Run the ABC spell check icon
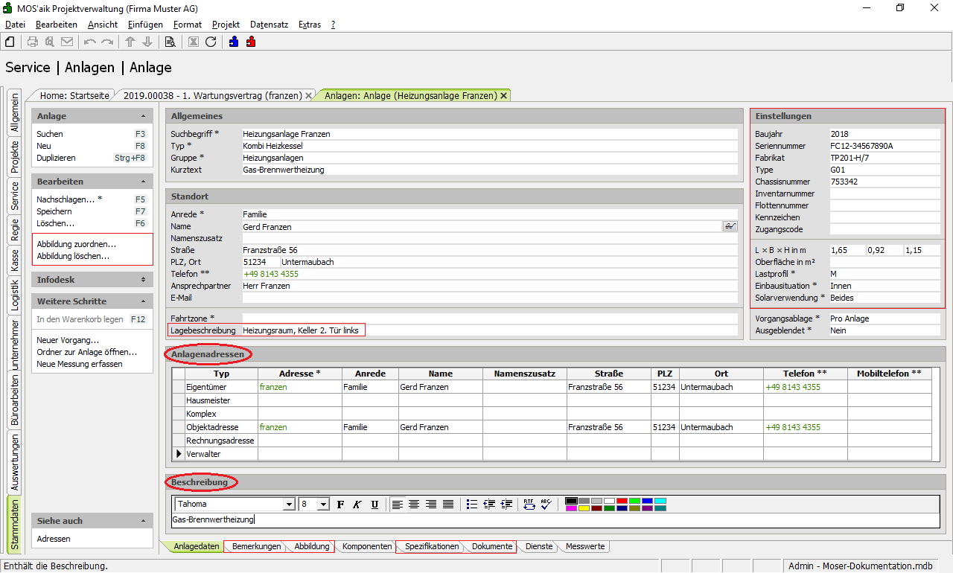 click(546, 504)
